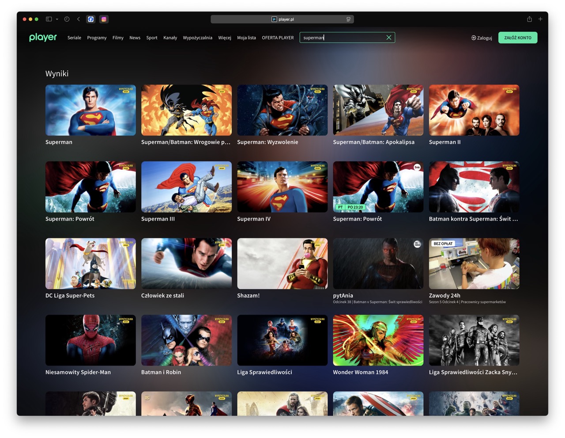Screen dimensions: 565x438
Task: Click the player.pl address bar
Action: [x=282, y=19]
